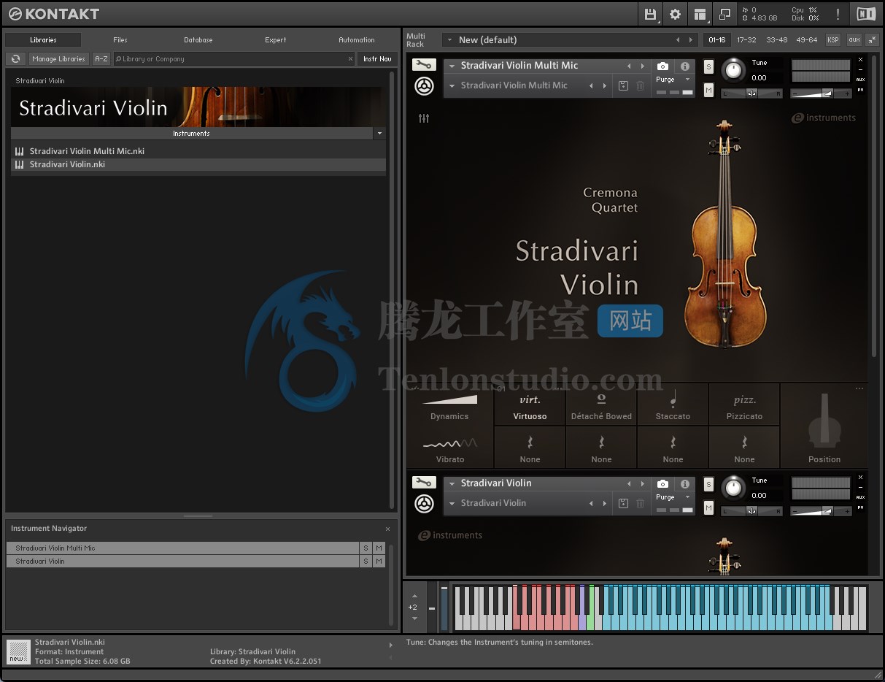Screen dimensions: 885x682
Task: Click the Manage Libraries button
Action: click(x=59, y=59)
